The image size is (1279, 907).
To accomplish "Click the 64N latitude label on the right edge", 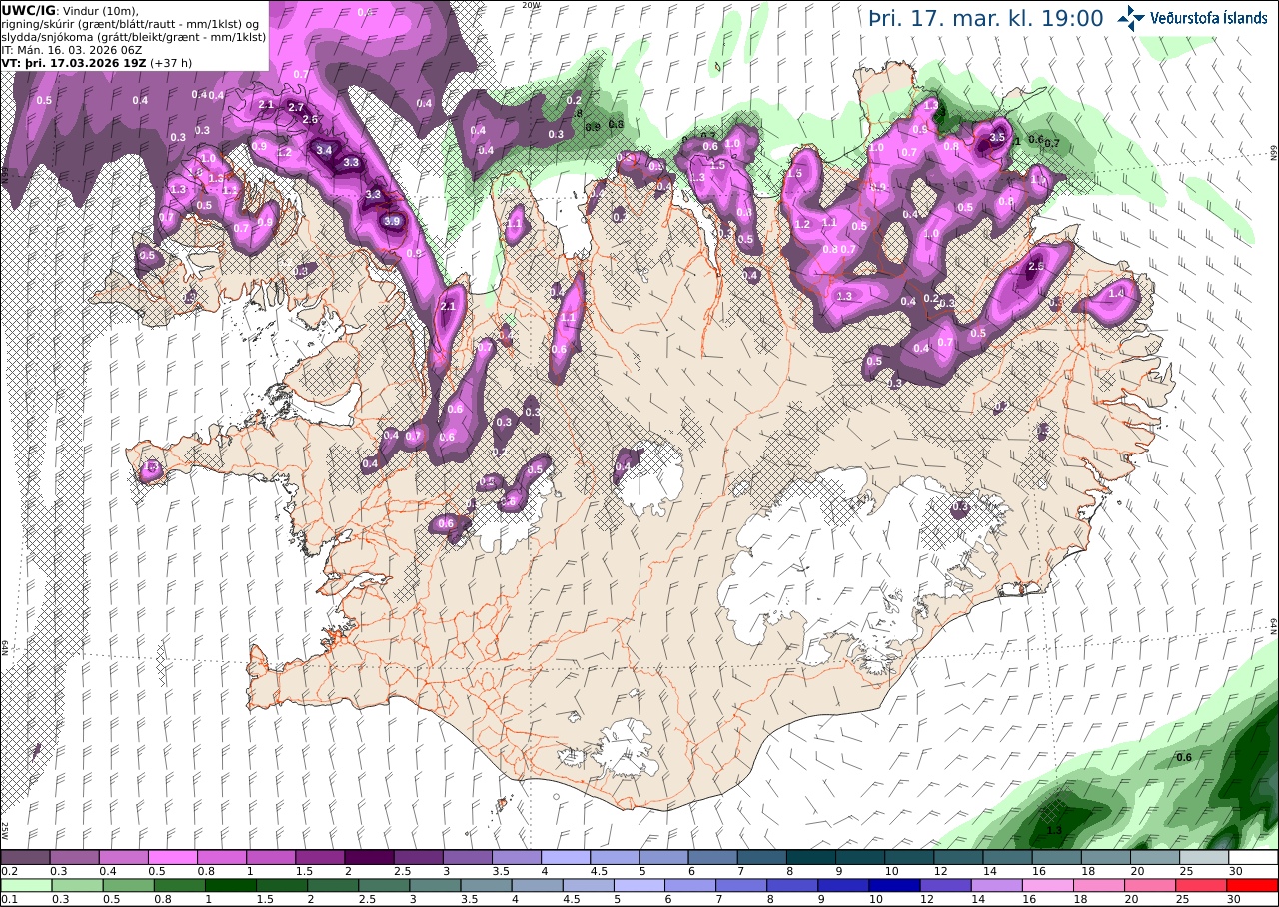I will pyautogui.click(x=1274, y=626).
